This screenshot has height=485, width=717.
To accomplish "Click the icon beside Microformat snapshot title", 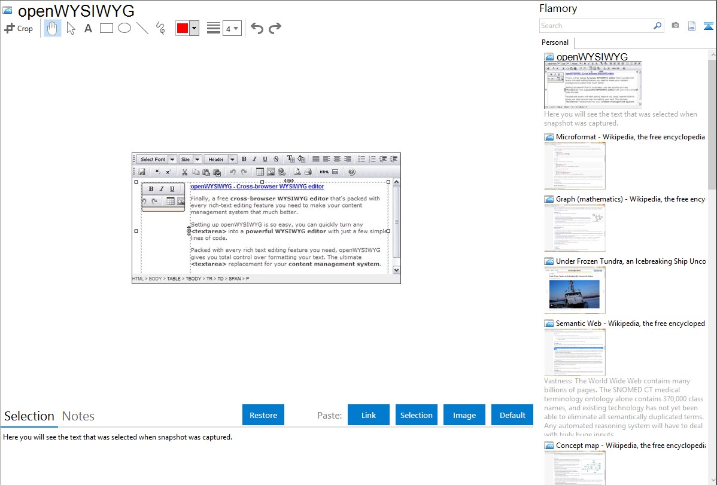I will click(549, 137).
